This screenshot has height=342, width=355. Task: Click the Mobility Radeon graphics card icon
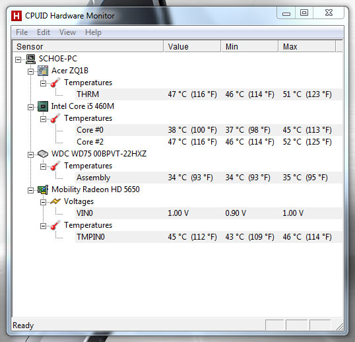[x=43, y=189]
